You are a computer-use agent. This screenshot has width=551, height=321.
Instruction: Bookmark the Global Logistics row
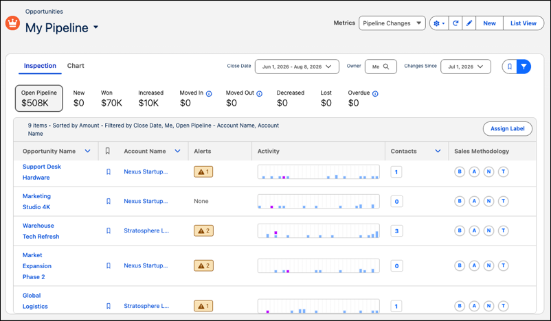point(109,306)
